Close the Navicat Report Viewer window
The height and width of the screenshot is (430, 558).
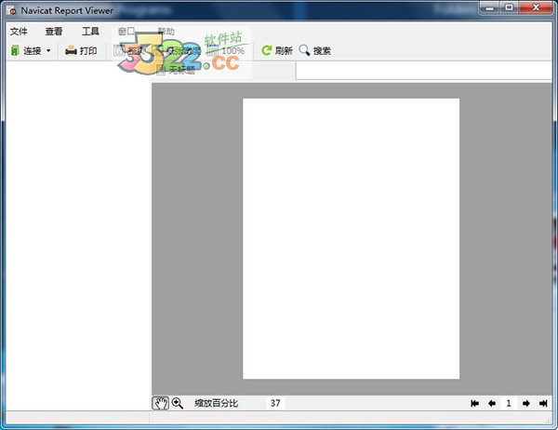click(536, 7)
